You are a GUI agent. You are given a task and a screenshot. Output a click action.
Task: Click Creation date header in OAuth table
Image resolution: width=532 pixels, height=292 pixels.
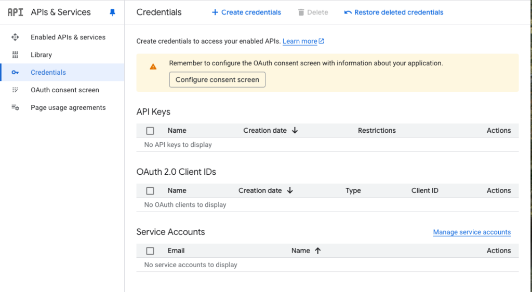pyautogui.click(x=260, y=190)
